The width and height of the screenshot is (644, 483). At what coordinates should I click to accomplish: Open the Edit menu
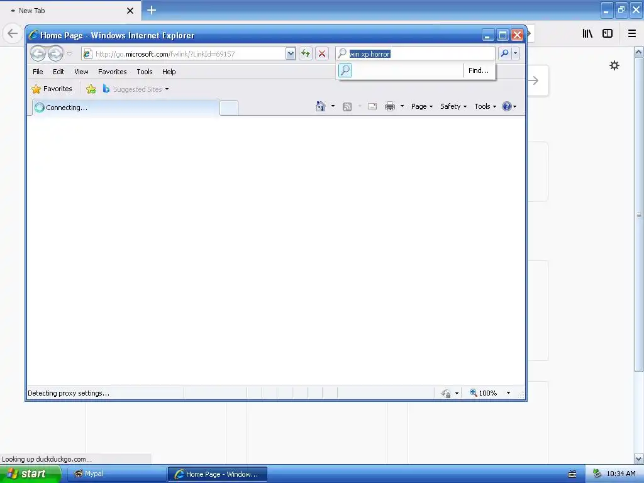58,72
